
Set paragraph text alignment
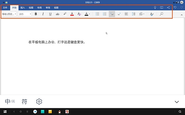tap(126, 14)
